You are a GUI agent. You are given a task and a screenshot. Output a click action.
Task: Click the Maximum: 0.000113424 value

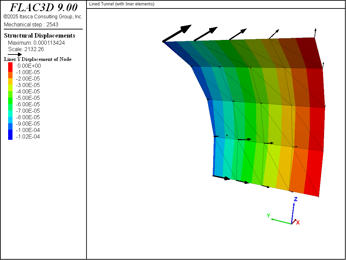[36, 43]
